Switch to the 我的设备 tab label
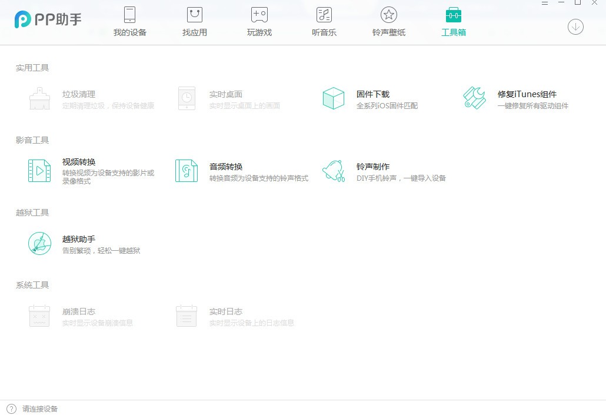This screenshot has width=606, height=418. point(130,32)
